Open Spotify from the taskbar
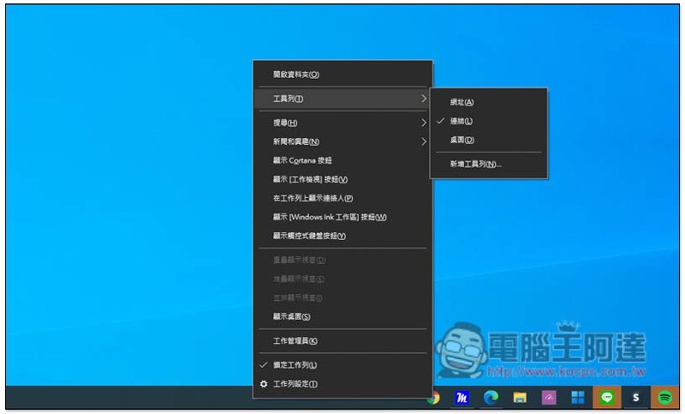 (x=665, y=397)
